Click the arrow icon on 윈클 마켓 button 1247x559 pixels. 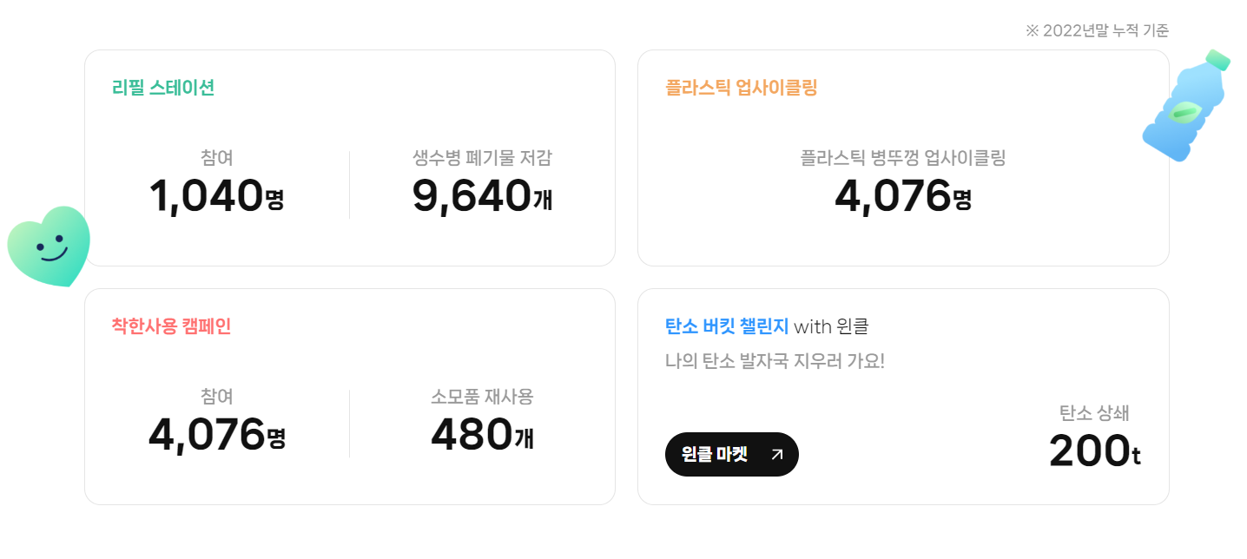pyautogui.click(x=776, y=454)
